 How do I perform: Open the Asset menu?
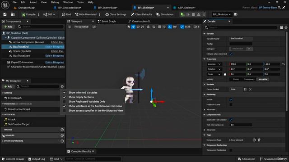pos(33,2)
